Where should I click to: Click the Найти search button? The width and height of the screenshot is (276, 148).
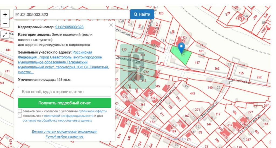tap(142, 14)
